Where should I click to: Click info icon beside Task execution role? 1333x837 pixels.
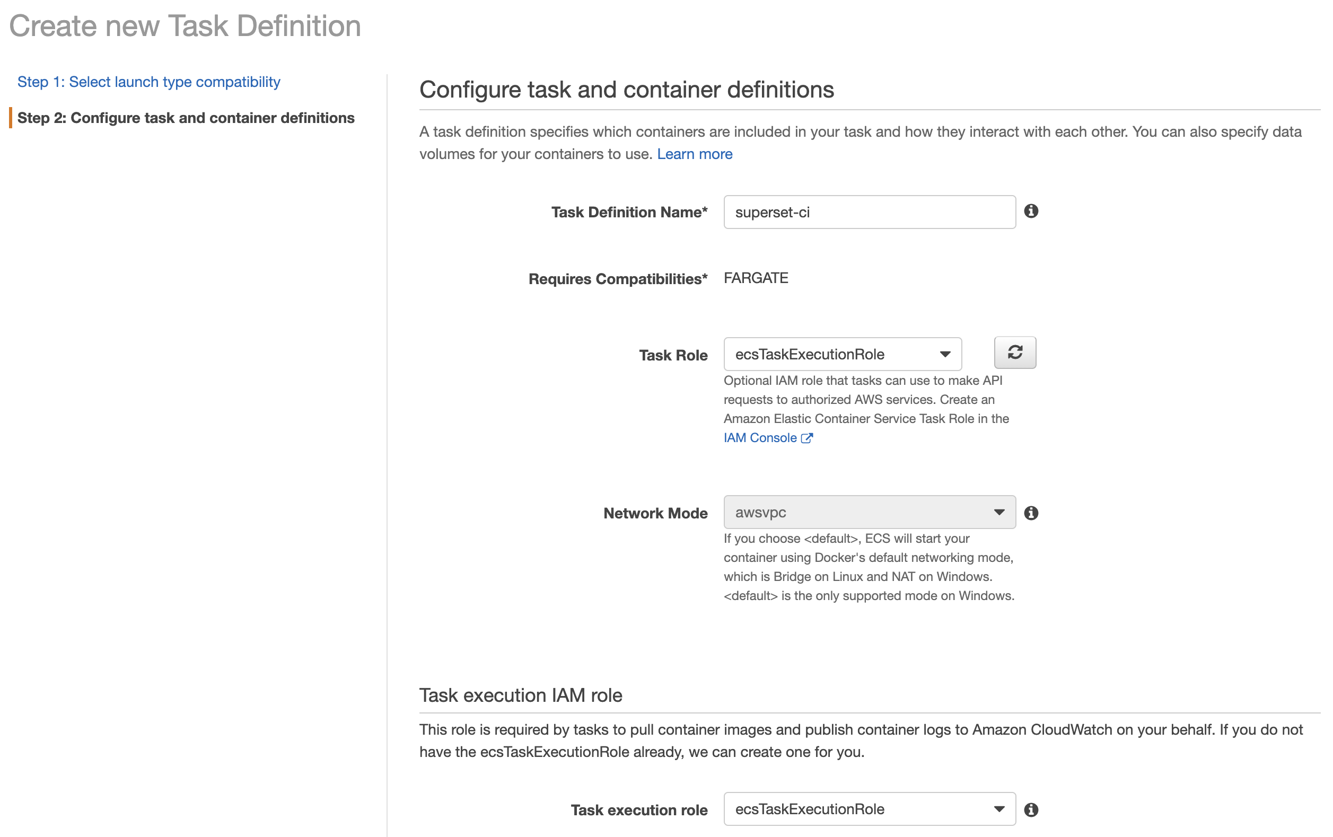pyautogui.click(x=1031, y=809)
